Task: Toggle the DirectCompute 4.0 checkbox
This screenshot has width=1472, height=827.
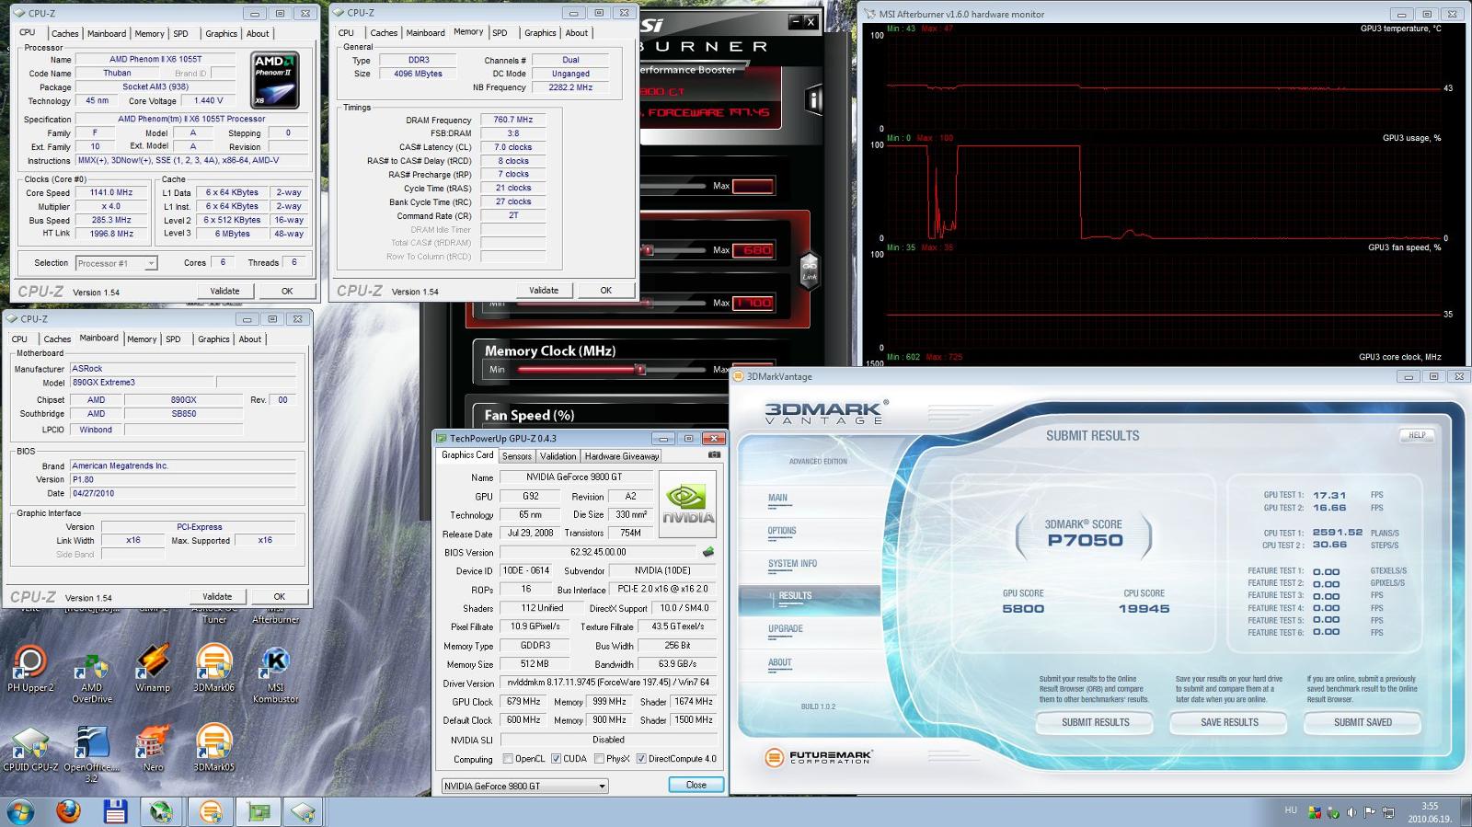Action: coord(641,759)
